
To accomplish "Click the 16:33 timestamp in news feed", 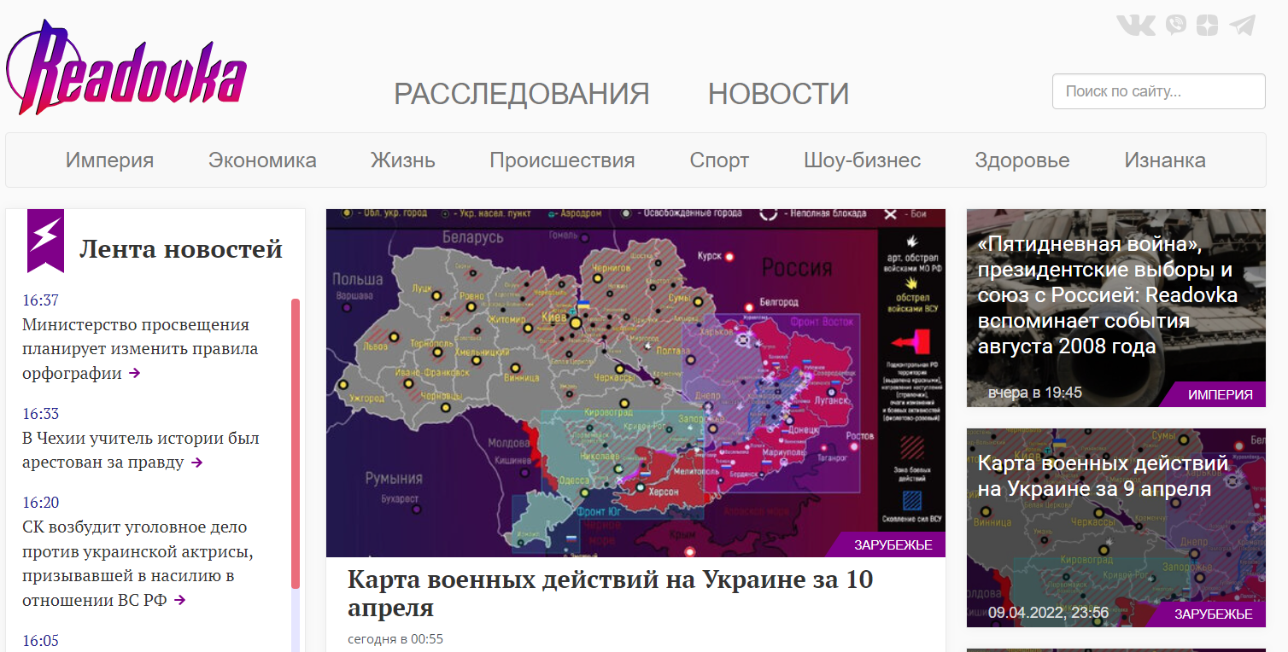I will pyautogui.click(x=40, y=414).
